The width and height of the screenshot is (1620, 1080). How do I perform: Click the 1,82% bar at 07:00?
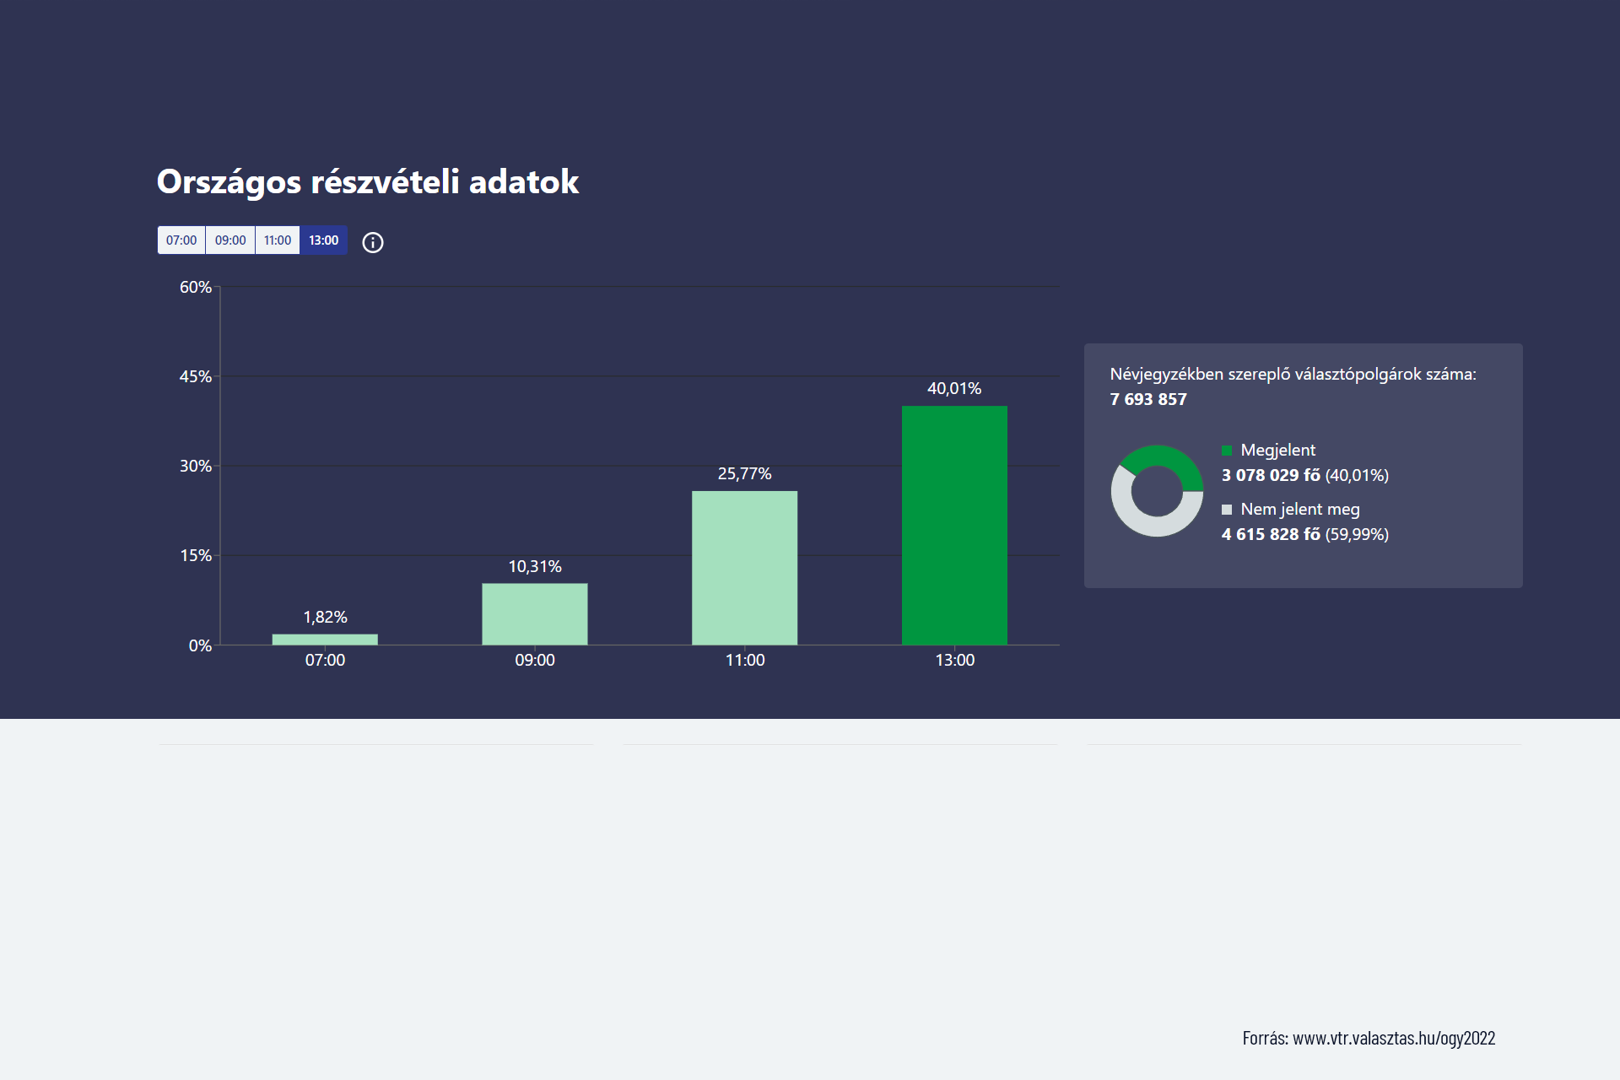tap(325, 640)
